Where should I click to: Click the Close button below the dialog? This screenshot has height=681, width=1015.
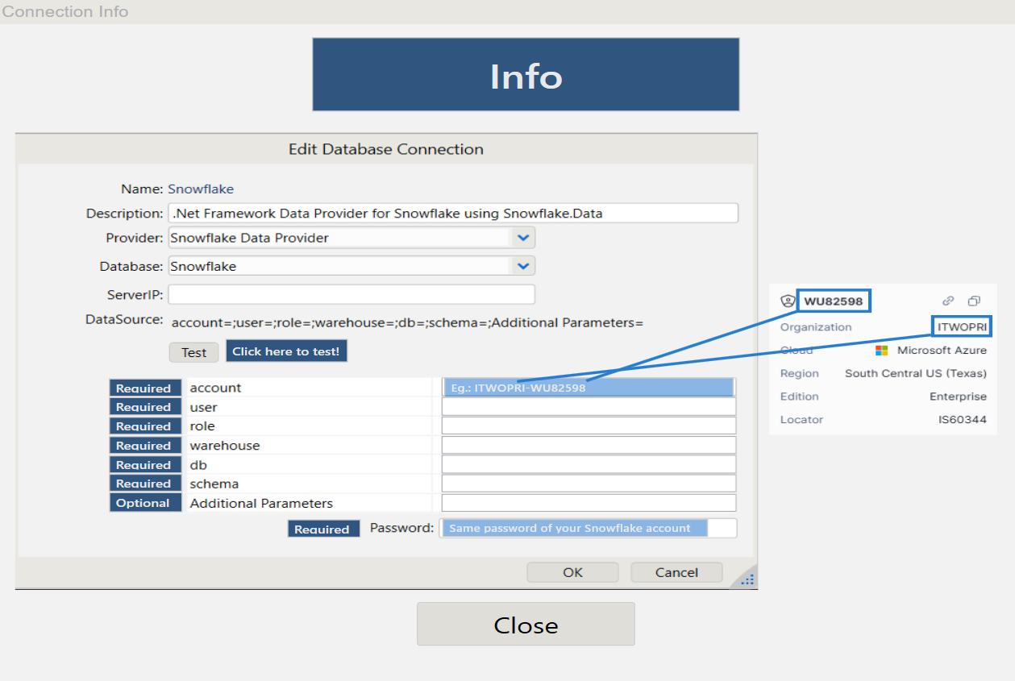[x=526, y=624]
